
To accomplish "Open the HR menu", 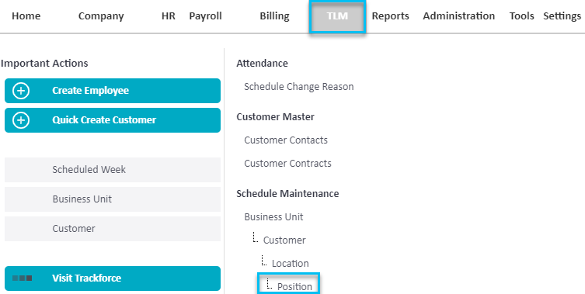I will click(x=169, y=16).
